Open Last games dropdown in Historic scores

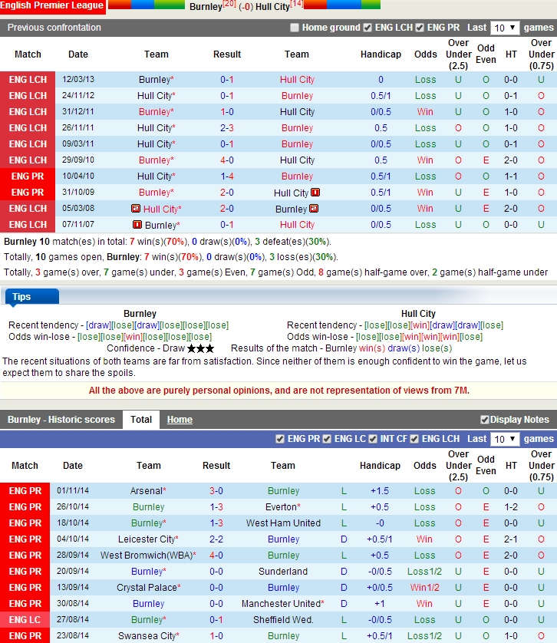click(x=505, y=439)
